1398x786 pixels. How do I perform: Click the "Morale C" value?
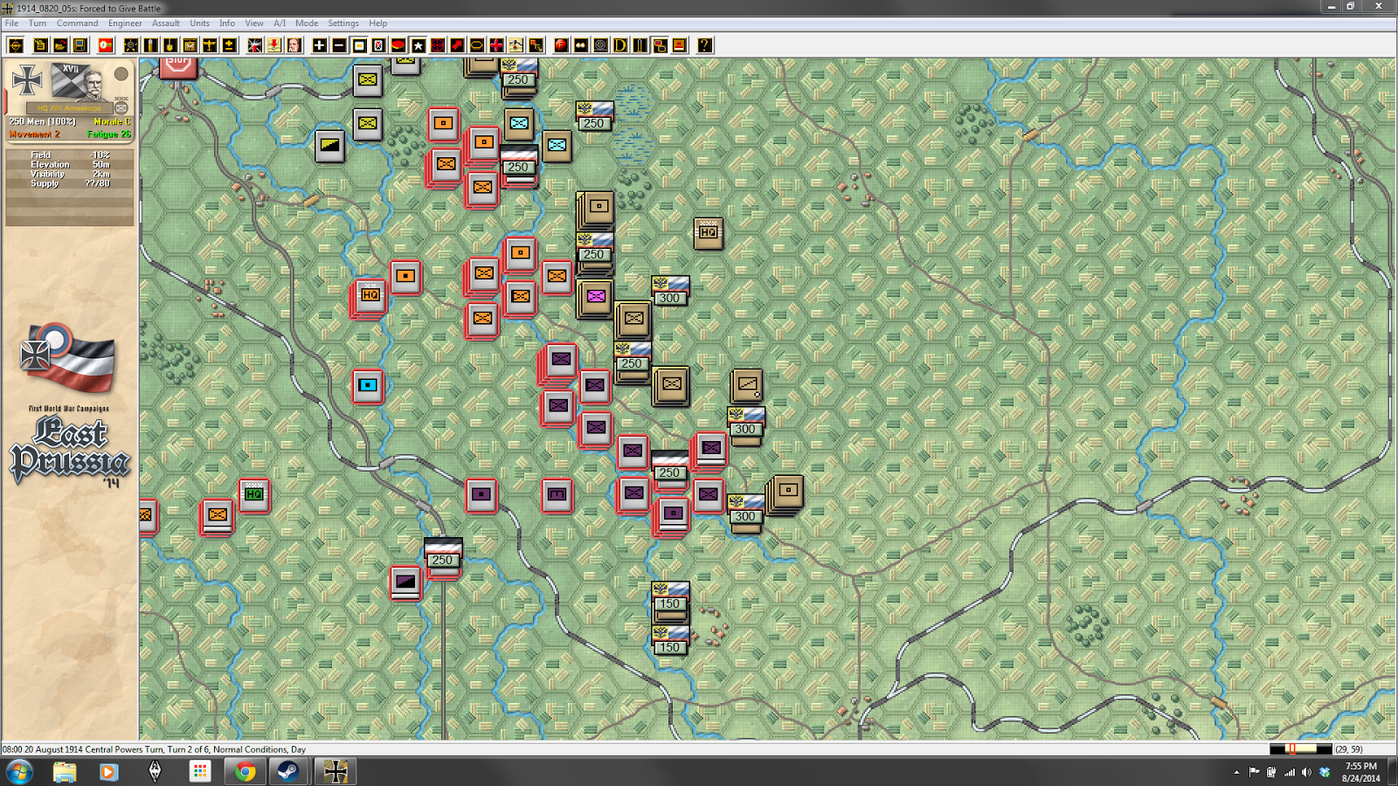(113, 121)
